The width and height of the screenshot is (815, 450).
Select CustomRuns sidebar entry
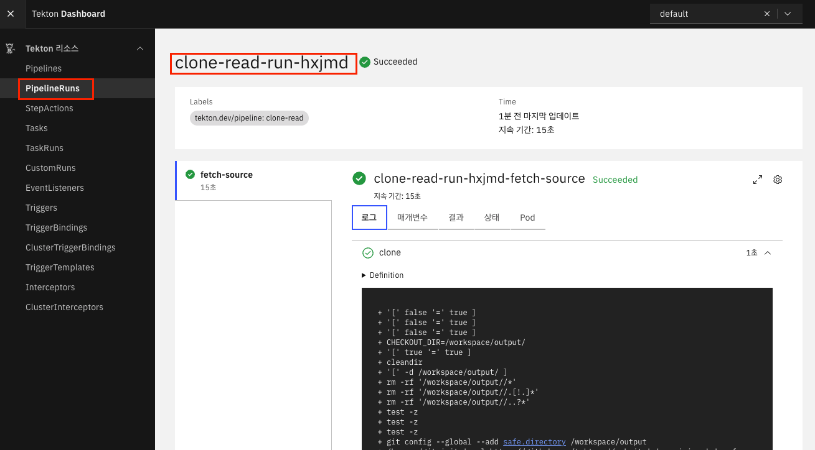click(x=49, y=168)
